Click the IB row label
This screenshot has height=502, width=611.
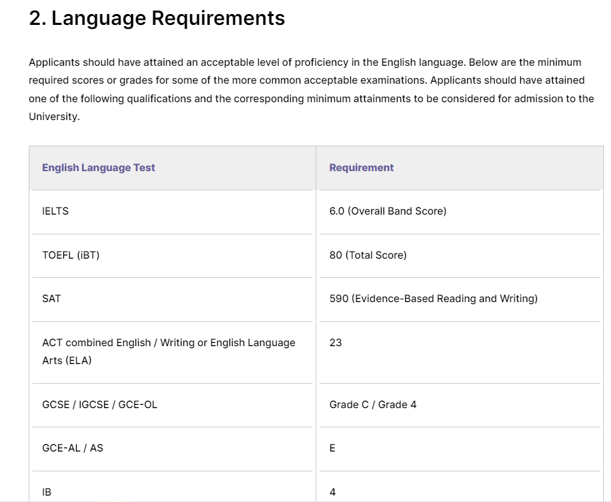[47, 492]
